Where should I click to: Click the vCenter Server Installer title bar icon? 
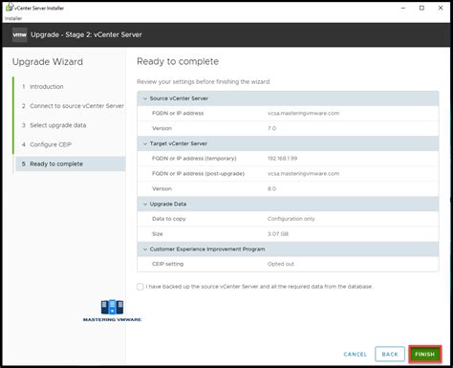(10, 7)
